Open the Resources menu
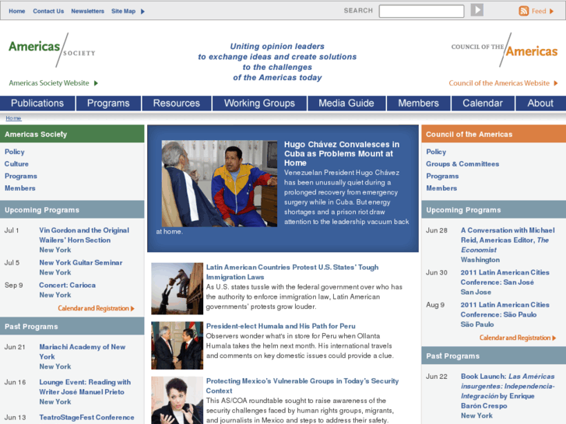 tap(177, 103)
